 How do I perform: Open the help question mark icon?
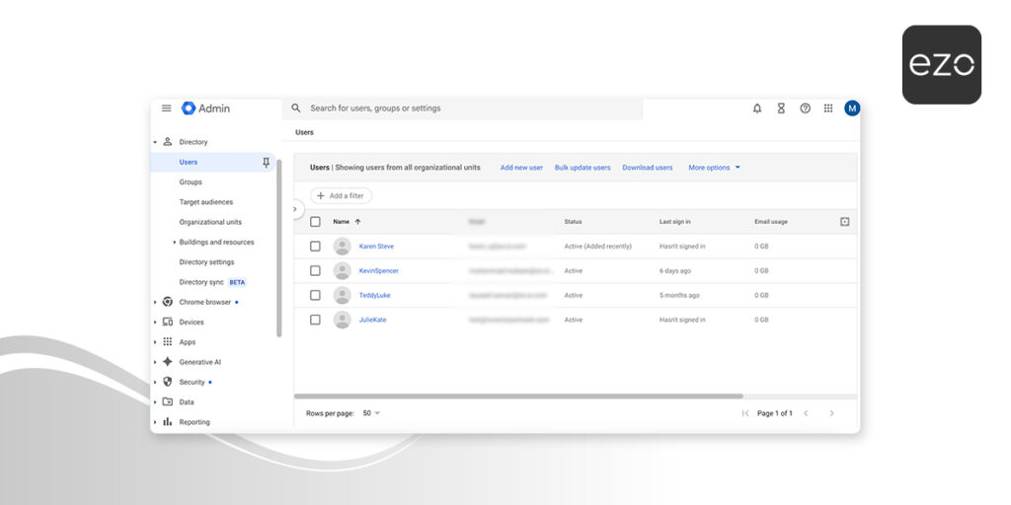(x=805, y=108)
